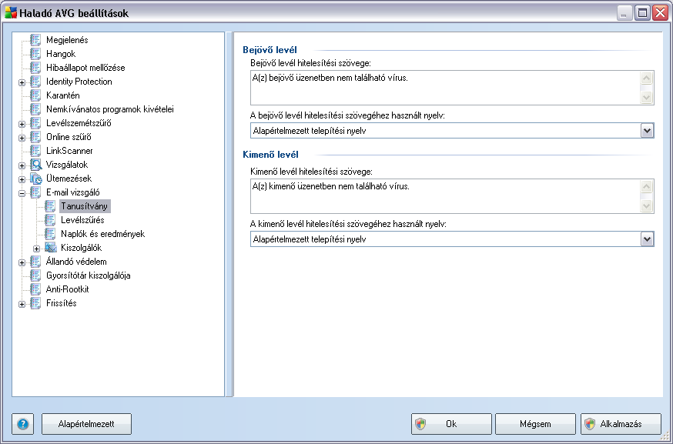The width and height of the screenshot is (673, 444).
Task: Expand the Identity Protection node
Action: pos(22,82)
